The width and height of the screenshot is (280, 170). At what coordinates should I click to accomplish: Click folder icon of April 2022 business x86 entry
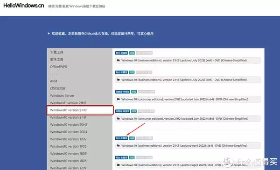coord(118,165)
